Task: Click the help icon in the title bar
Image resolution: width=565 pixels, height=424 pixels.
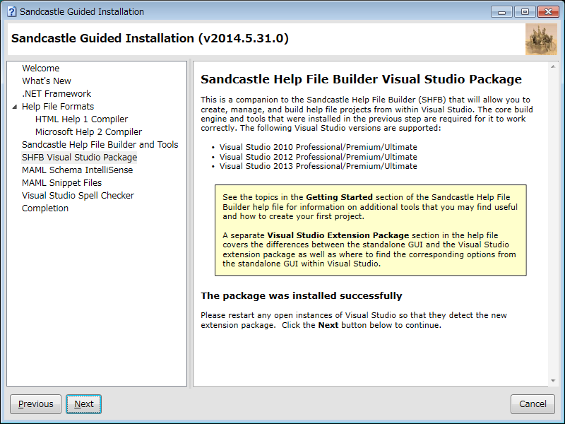Action: click(x=11, y=11)
